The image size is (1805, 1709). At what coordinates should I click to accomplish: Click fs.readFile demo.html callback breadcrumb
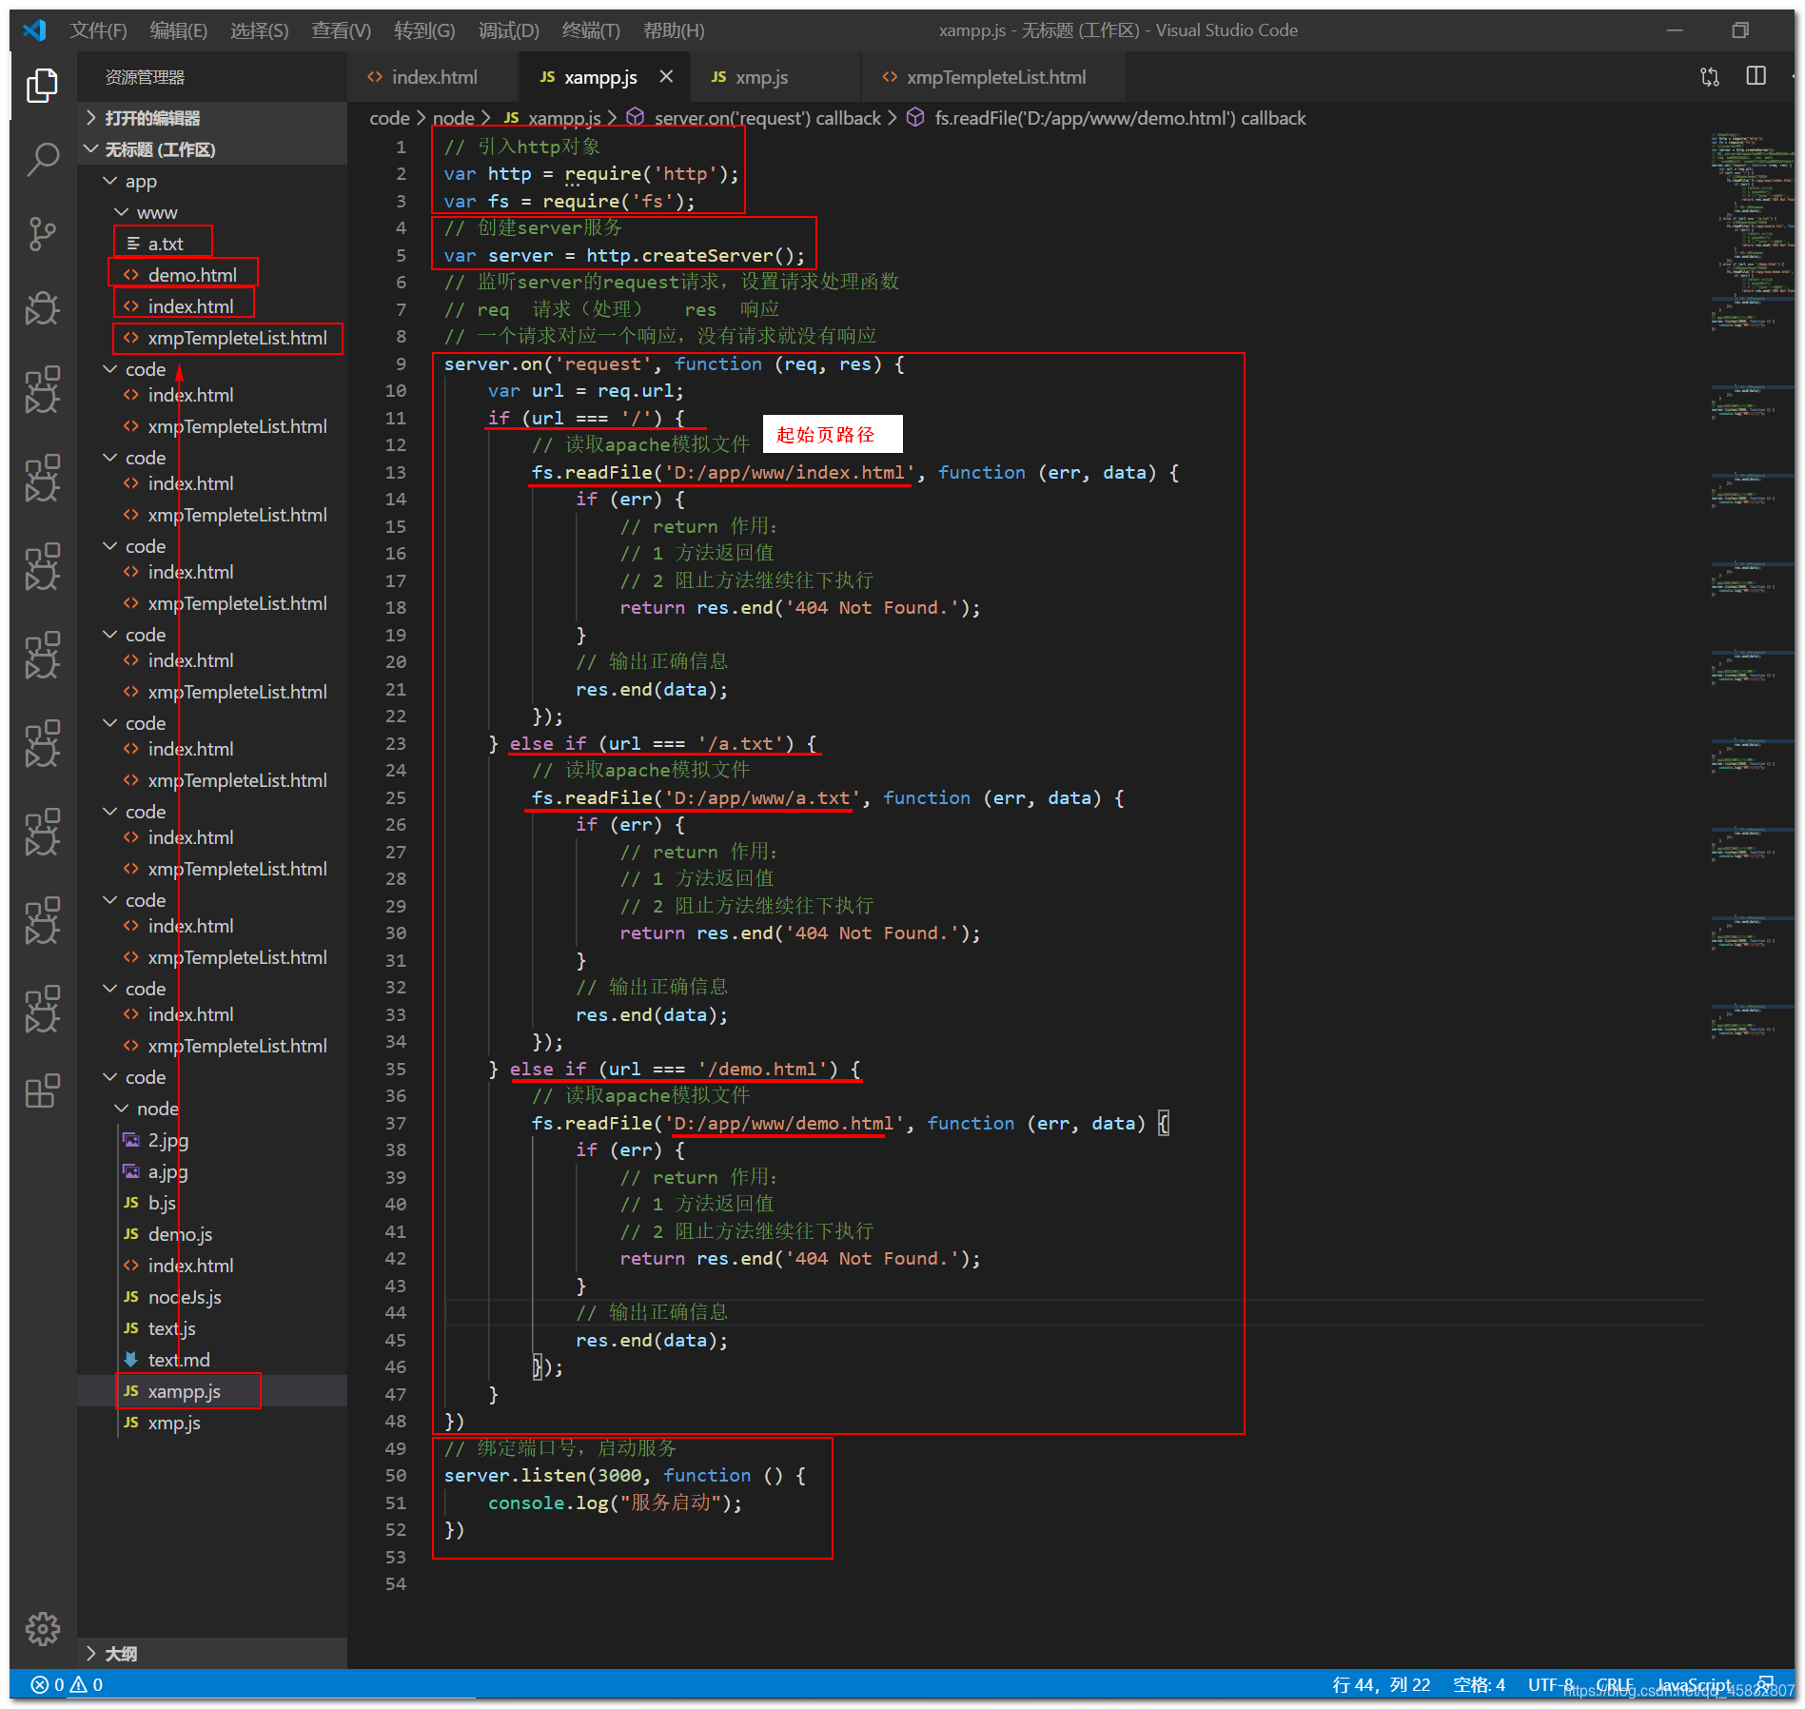tap(1107, 118)
